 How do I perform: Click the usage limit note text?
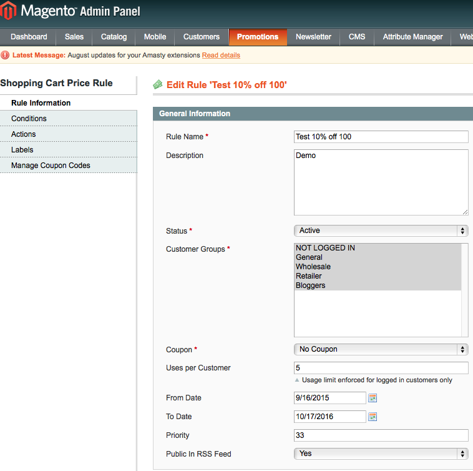[377, 380]
